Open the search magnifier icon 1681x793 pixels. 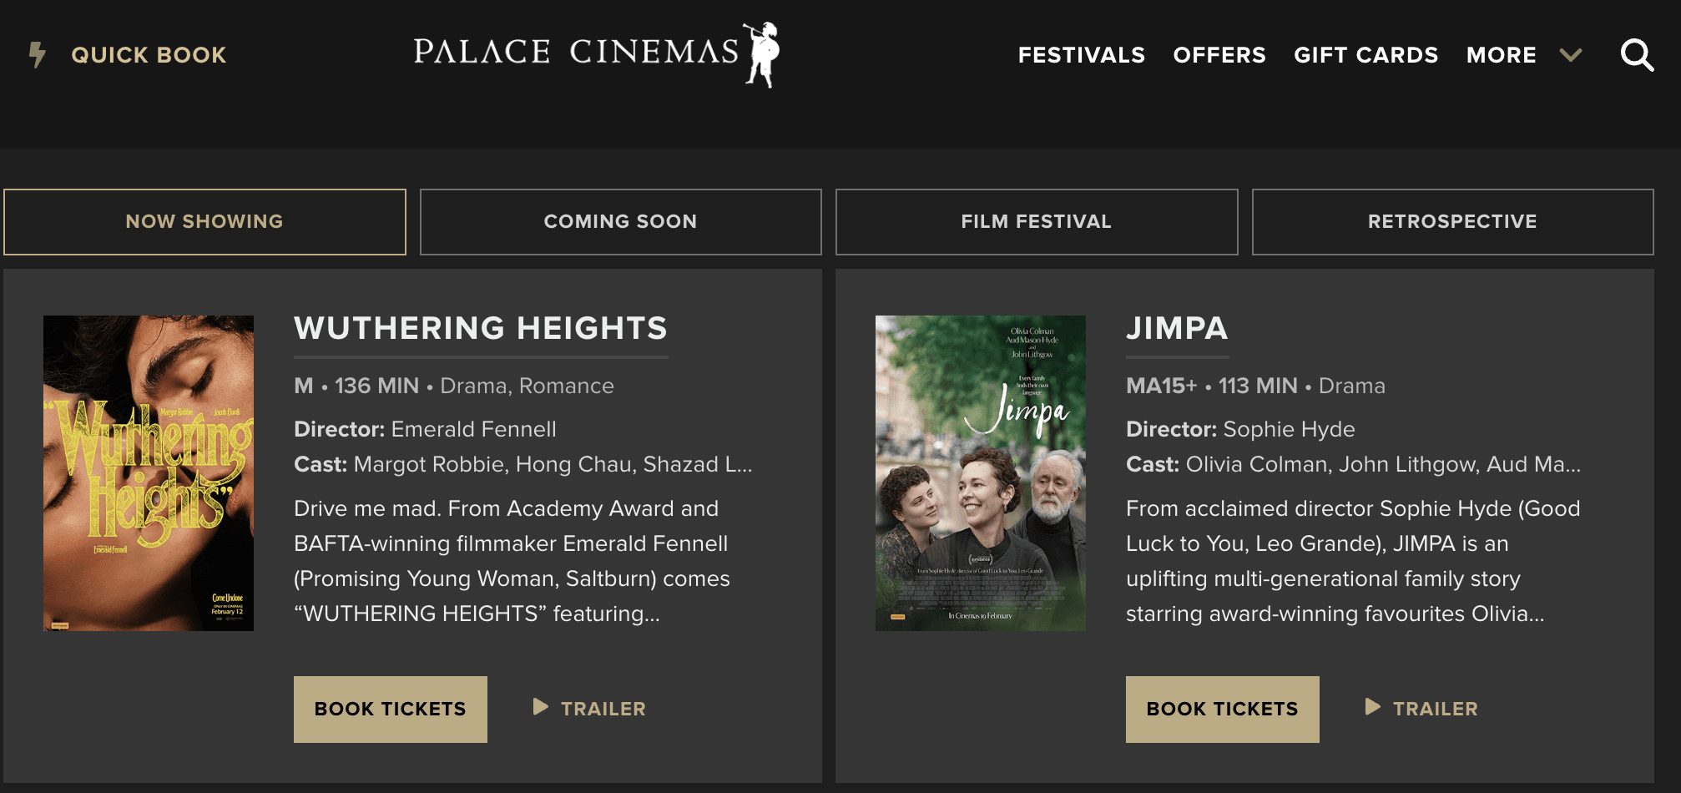(1637, 55)
